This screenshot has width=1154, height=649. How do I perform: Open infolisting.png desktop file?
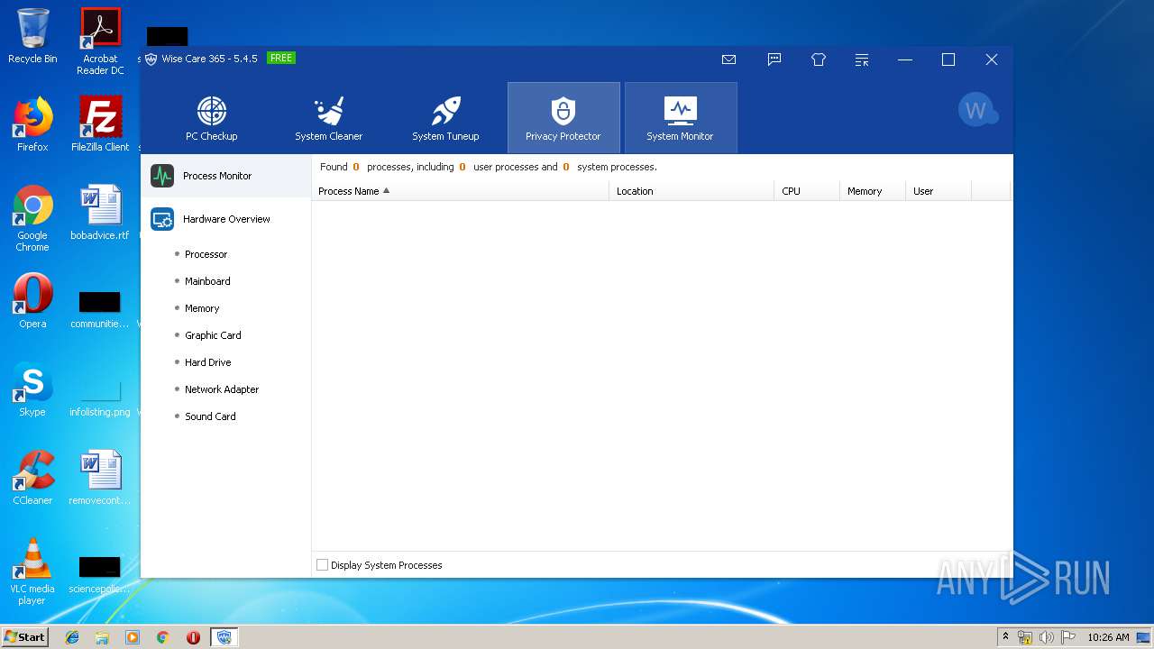[100, 395]
